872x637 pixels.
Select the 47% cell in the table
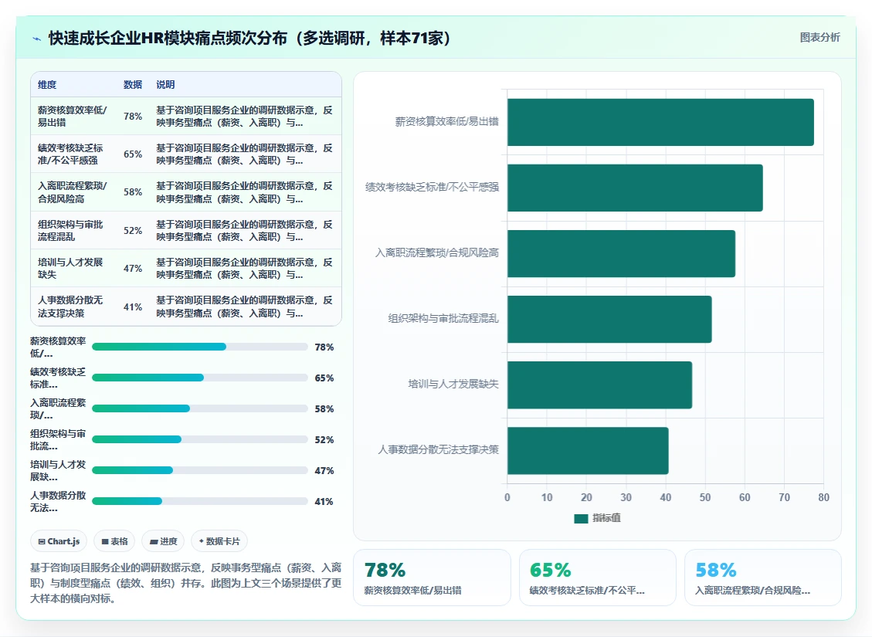(133, 268)
